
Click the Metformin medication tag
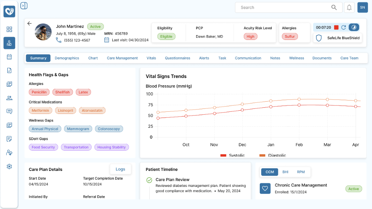point(40,110)
